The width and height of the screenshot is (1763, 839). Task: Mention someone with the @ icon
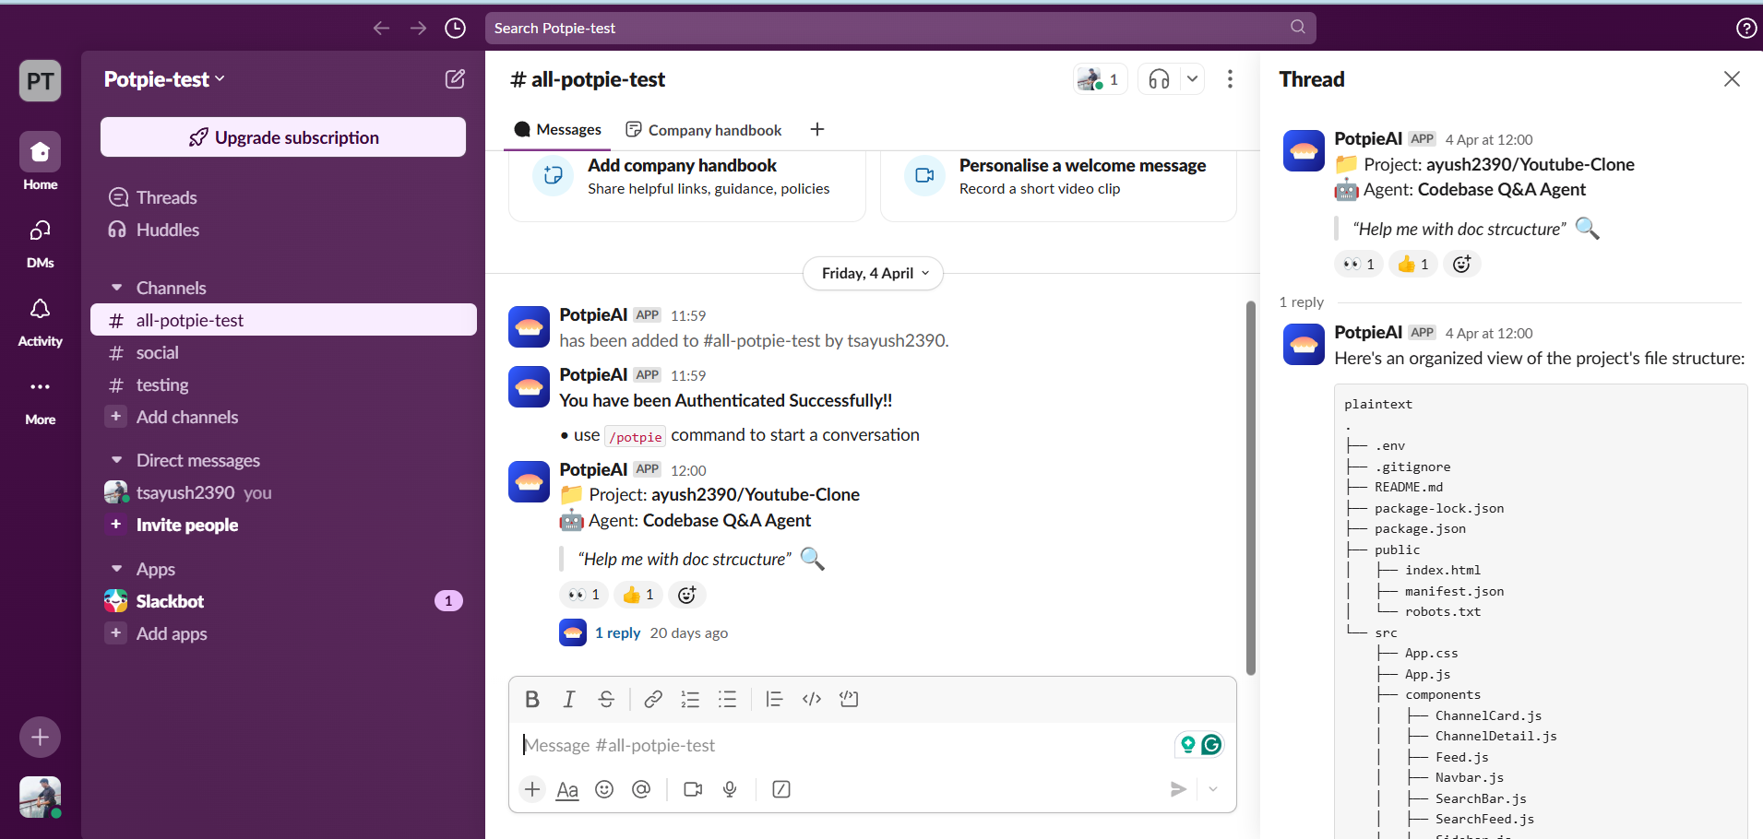point(641,789)
